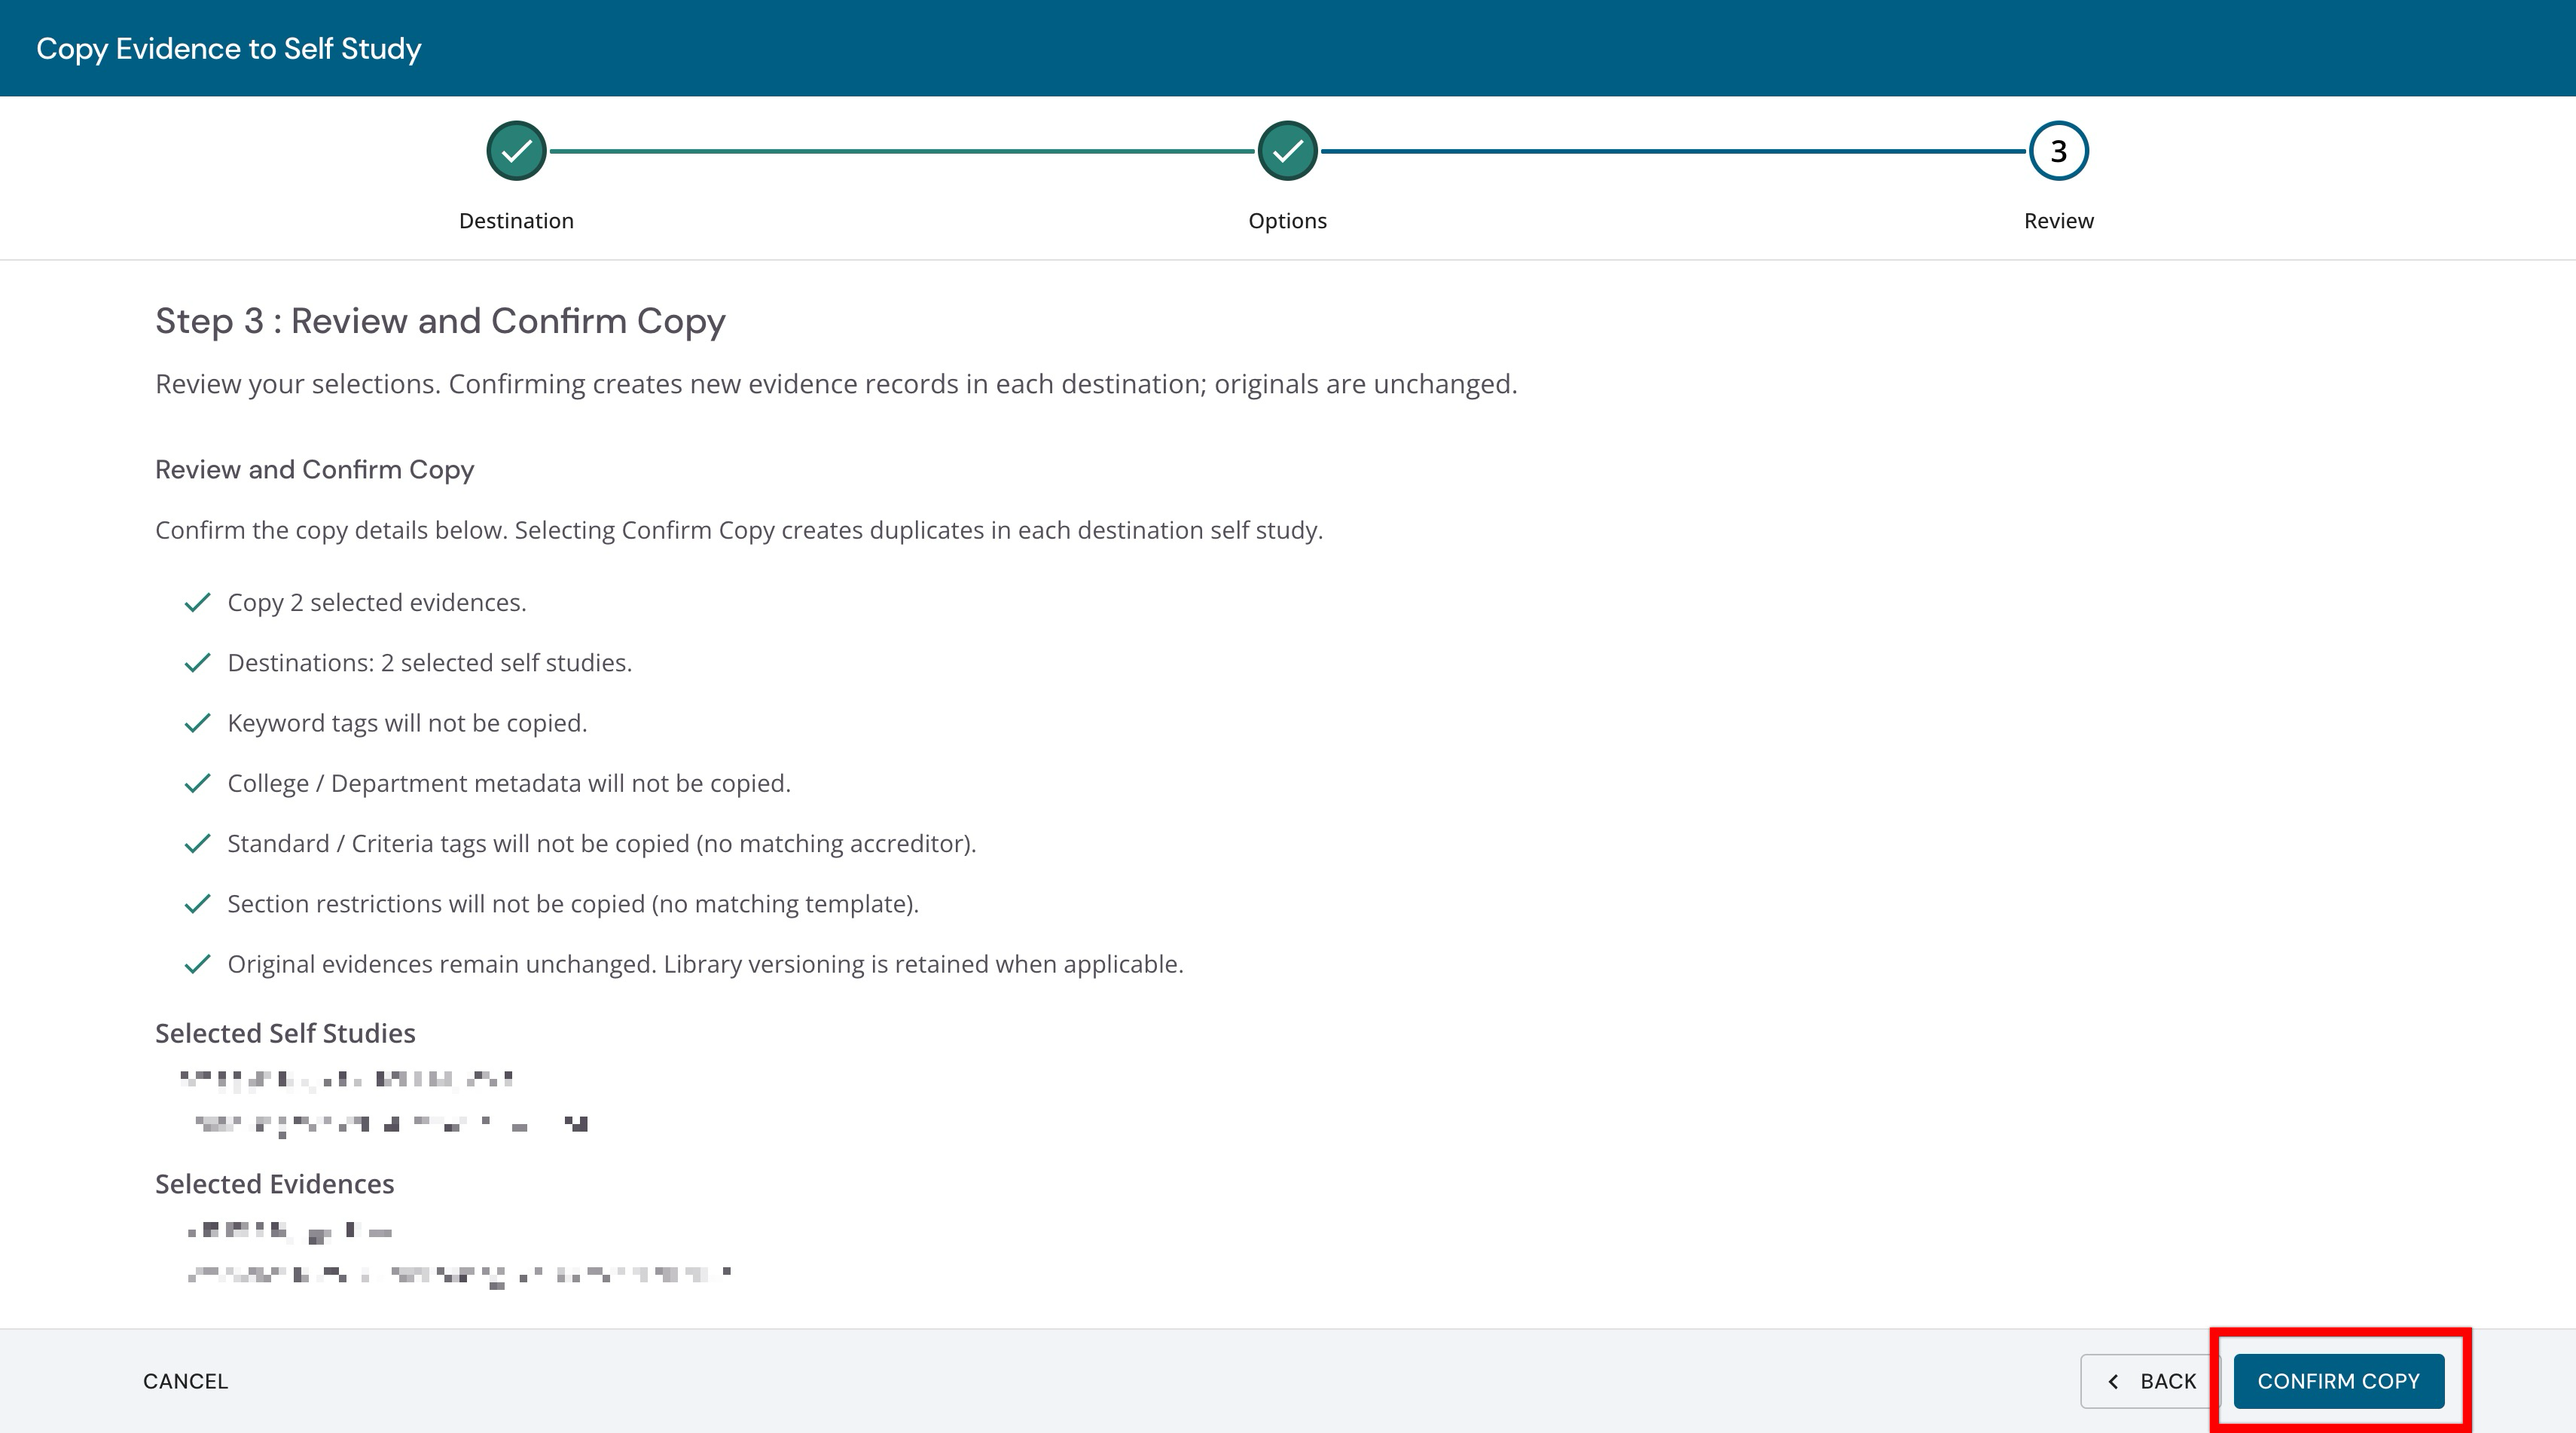Click the 'Selected Evidences' heading

(x=274, y=1184)
